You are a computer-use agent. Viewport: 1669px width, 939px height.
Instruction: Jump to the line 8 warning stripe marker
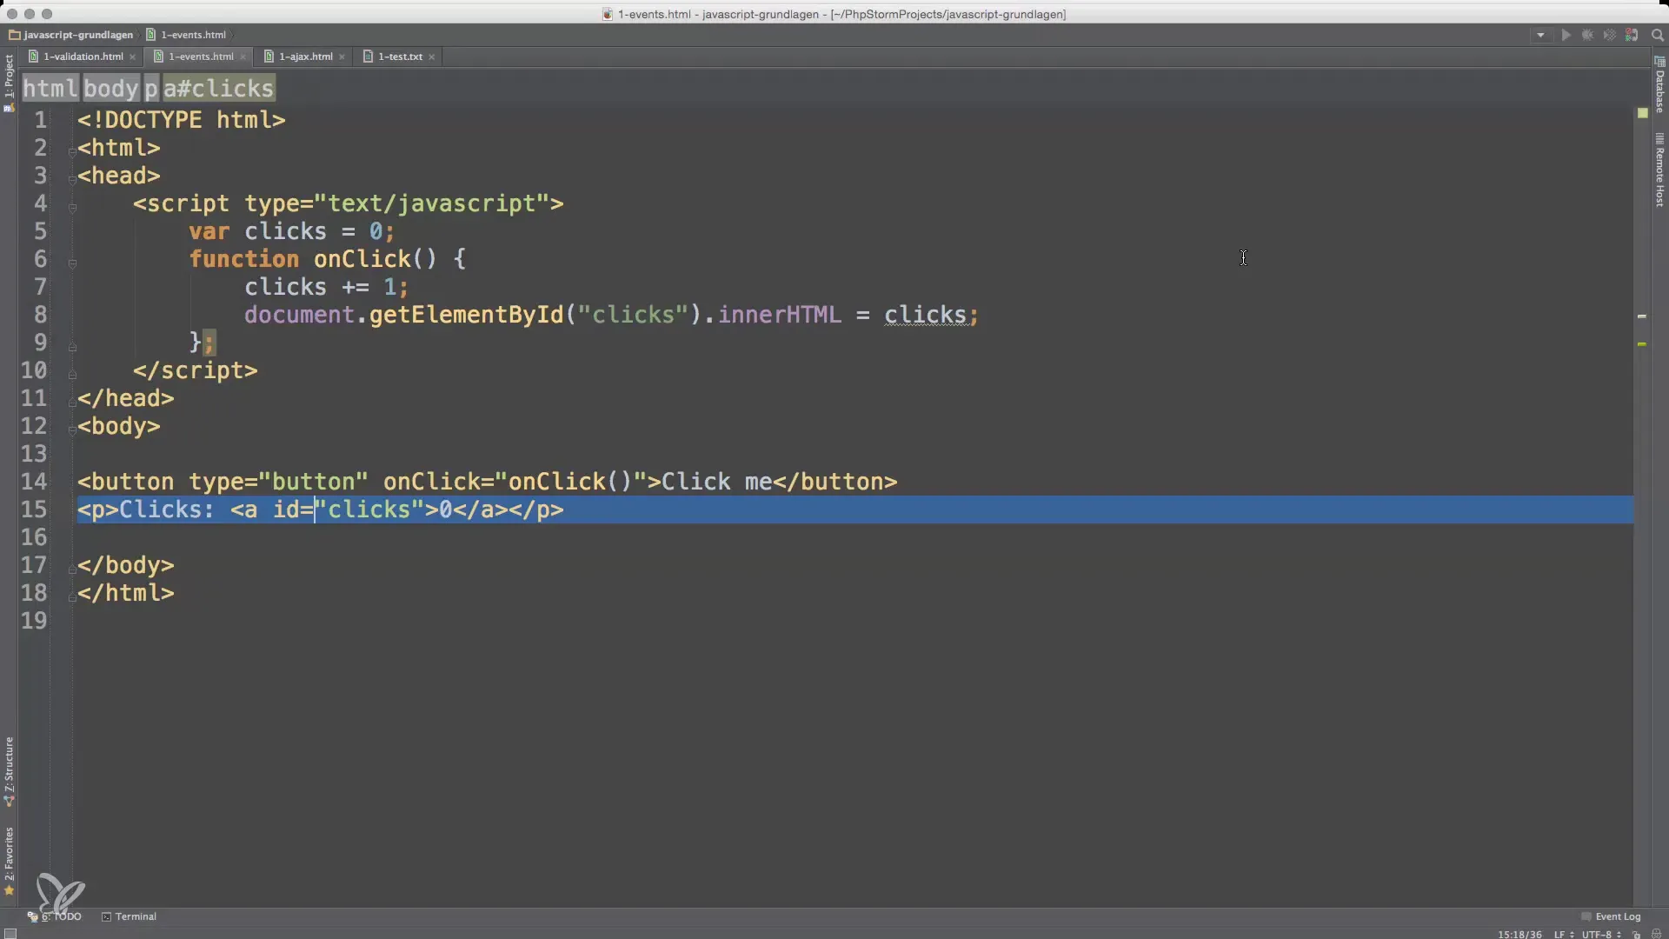[1642, 316]
